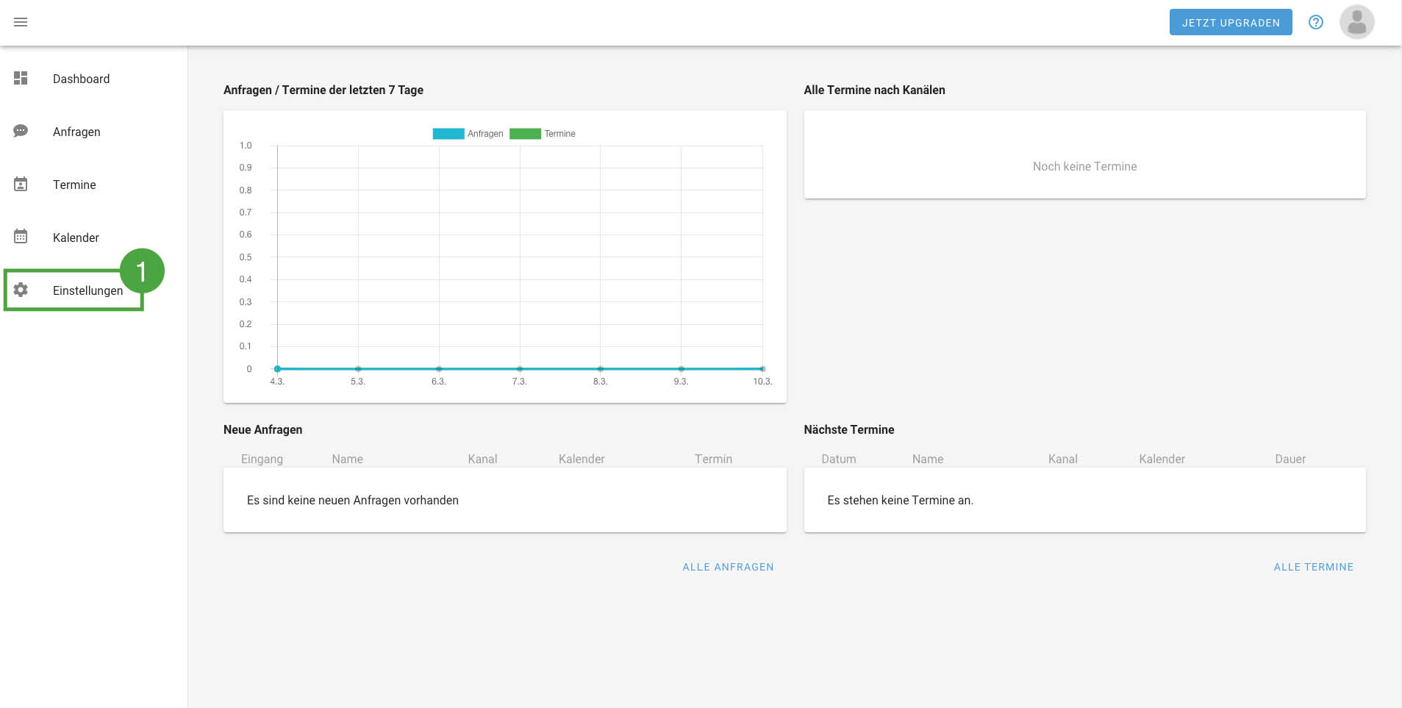Image resolution: width=1402 pixels, height=708 pixels.
Task: Follow the Alle Termine link
Action: tap(1313, 567)
